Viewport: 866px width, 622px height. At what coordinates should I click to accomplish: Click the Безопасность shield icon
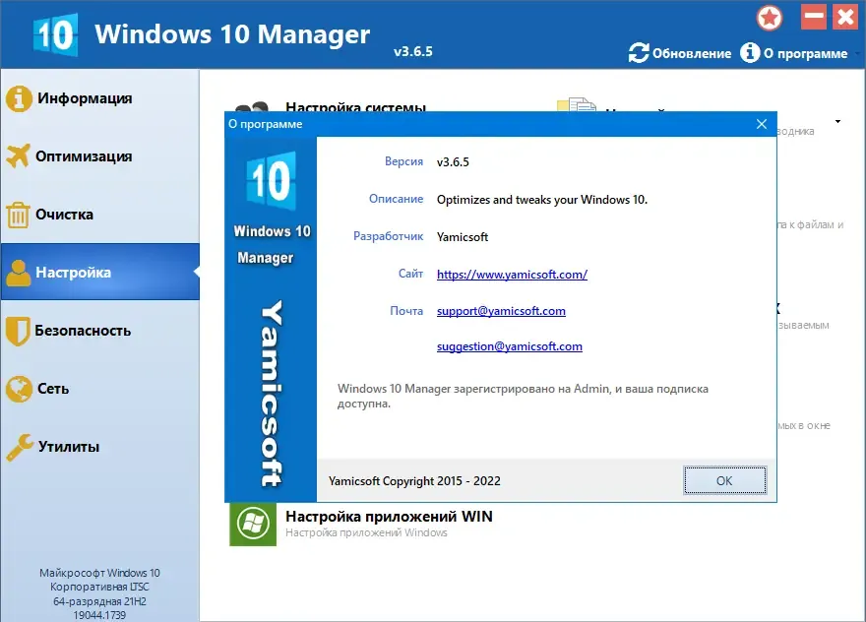(17, 331)
